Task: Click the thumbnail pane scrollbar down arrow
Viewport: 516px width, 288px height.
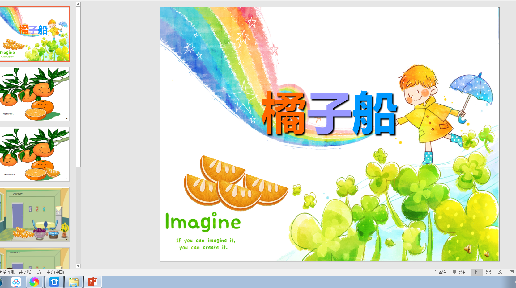Action: coord(78,266)
